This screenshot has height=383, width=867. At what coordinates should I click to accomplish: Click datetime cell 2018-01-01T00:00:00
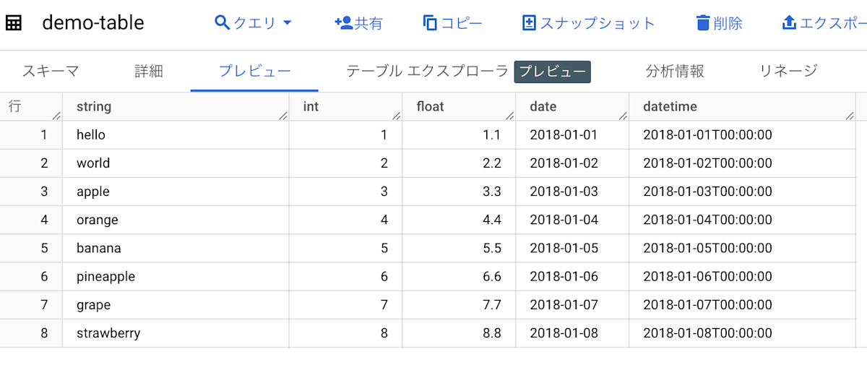point(742,135)
